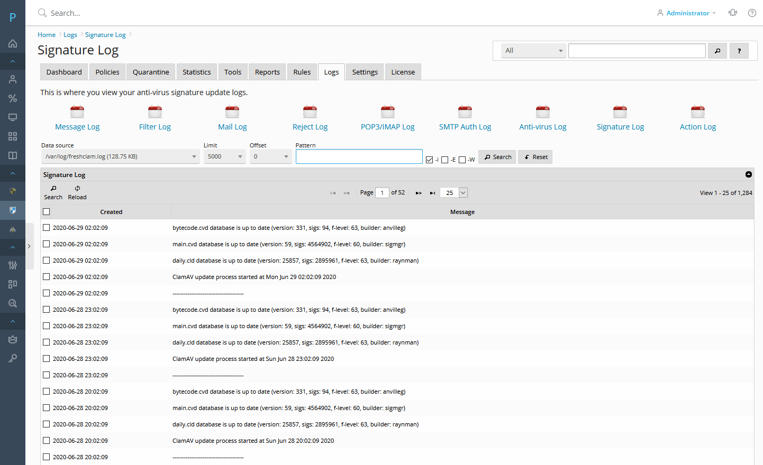Click the page number input field
This screenshot has height=465, width=763.
(382, 193)
